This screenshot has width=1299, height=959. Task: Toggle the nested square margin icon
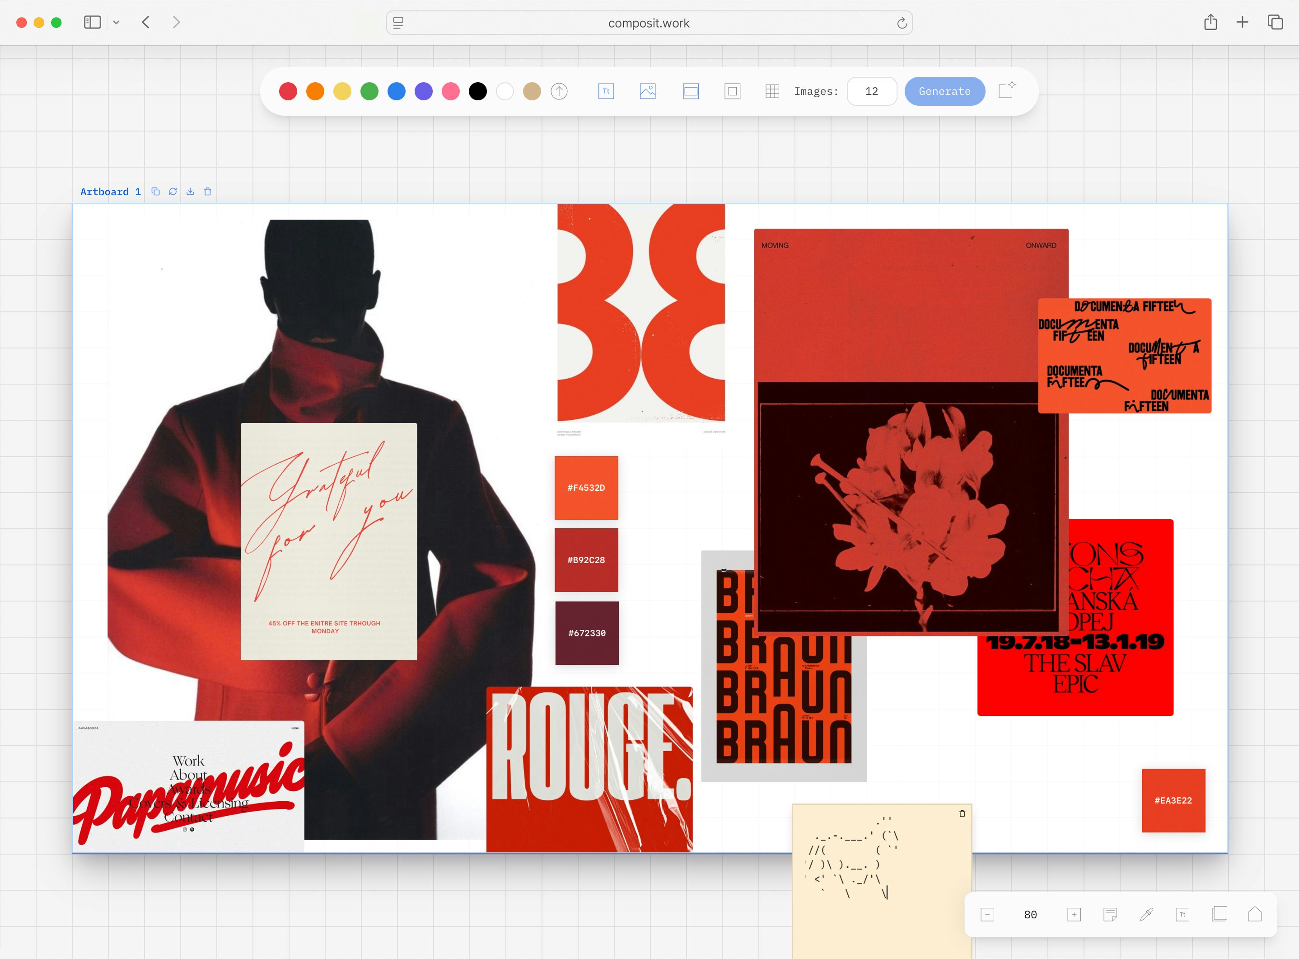click(x=733, y=91)
